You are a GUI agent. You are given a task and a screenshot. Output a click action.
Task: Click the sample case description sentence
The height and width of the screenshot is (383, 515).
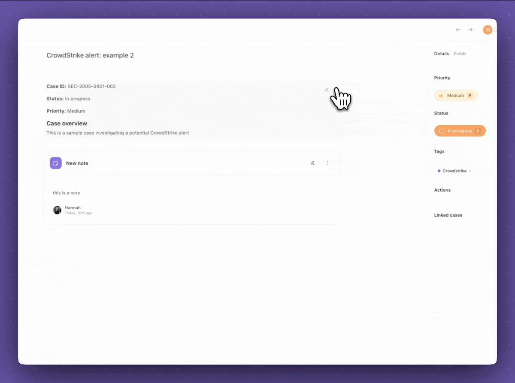click(118, 133)
